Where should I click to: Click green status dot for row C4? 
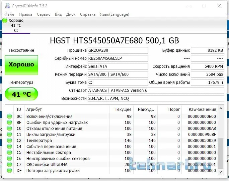[x=9, y=147]
